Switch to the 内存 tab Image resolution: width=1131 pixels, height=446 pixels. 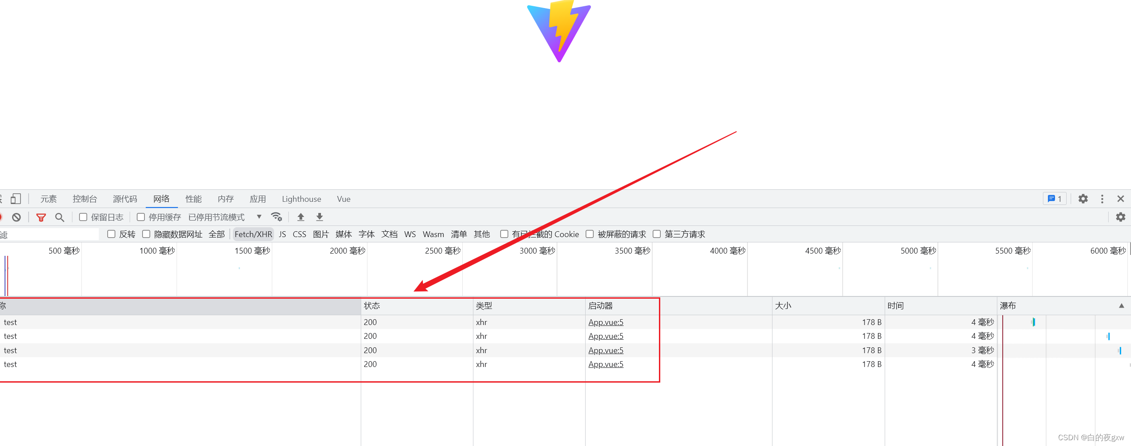[226, 199]
